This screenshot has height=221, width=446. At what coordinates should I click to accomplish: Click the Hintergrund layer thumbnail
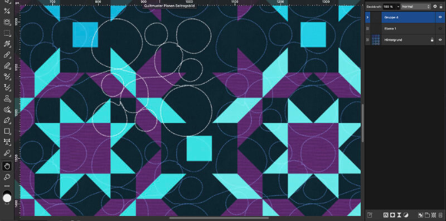tap(376, 40)
